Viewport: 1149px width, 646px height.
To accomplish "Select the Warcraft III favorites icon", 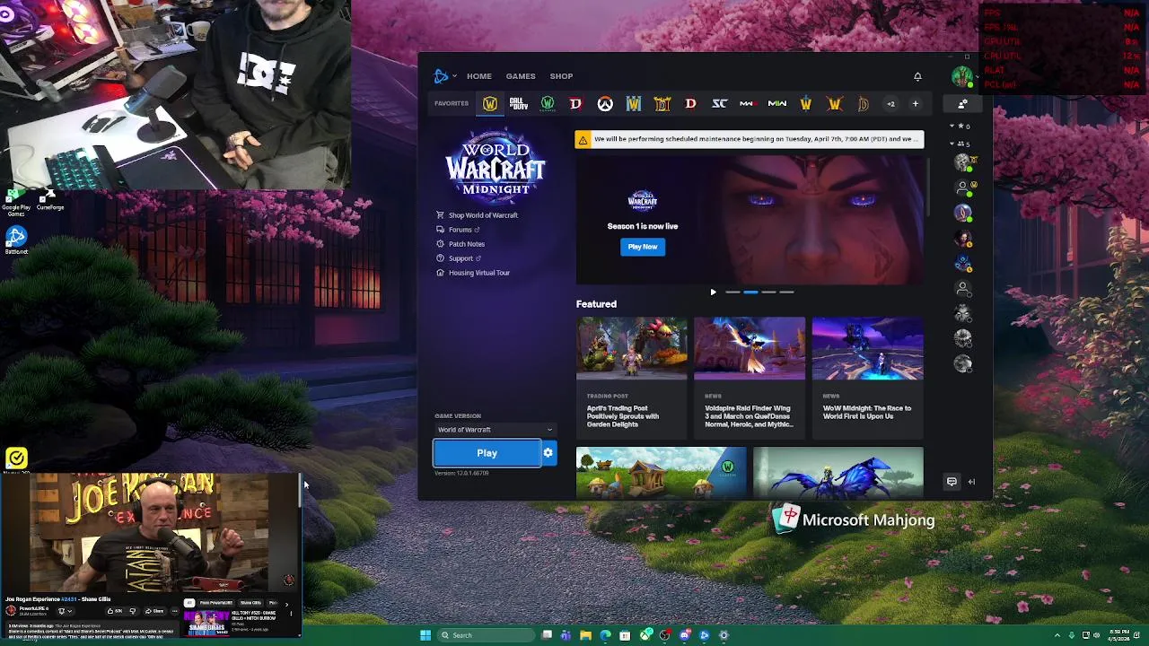I will point(634,104).
